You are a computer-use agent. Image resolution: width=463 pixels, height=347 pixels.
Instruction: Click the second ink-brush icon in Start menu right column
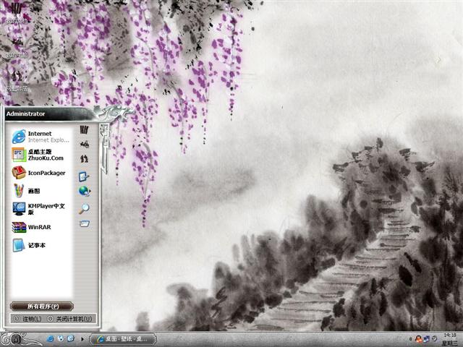85,145
